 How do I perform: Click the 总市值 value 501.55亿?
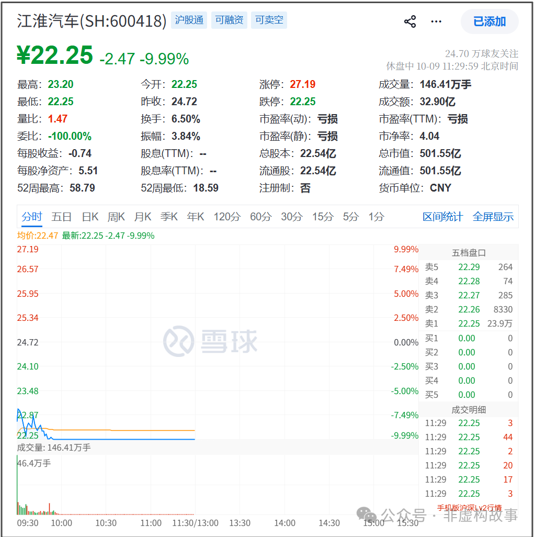point(440,153)
